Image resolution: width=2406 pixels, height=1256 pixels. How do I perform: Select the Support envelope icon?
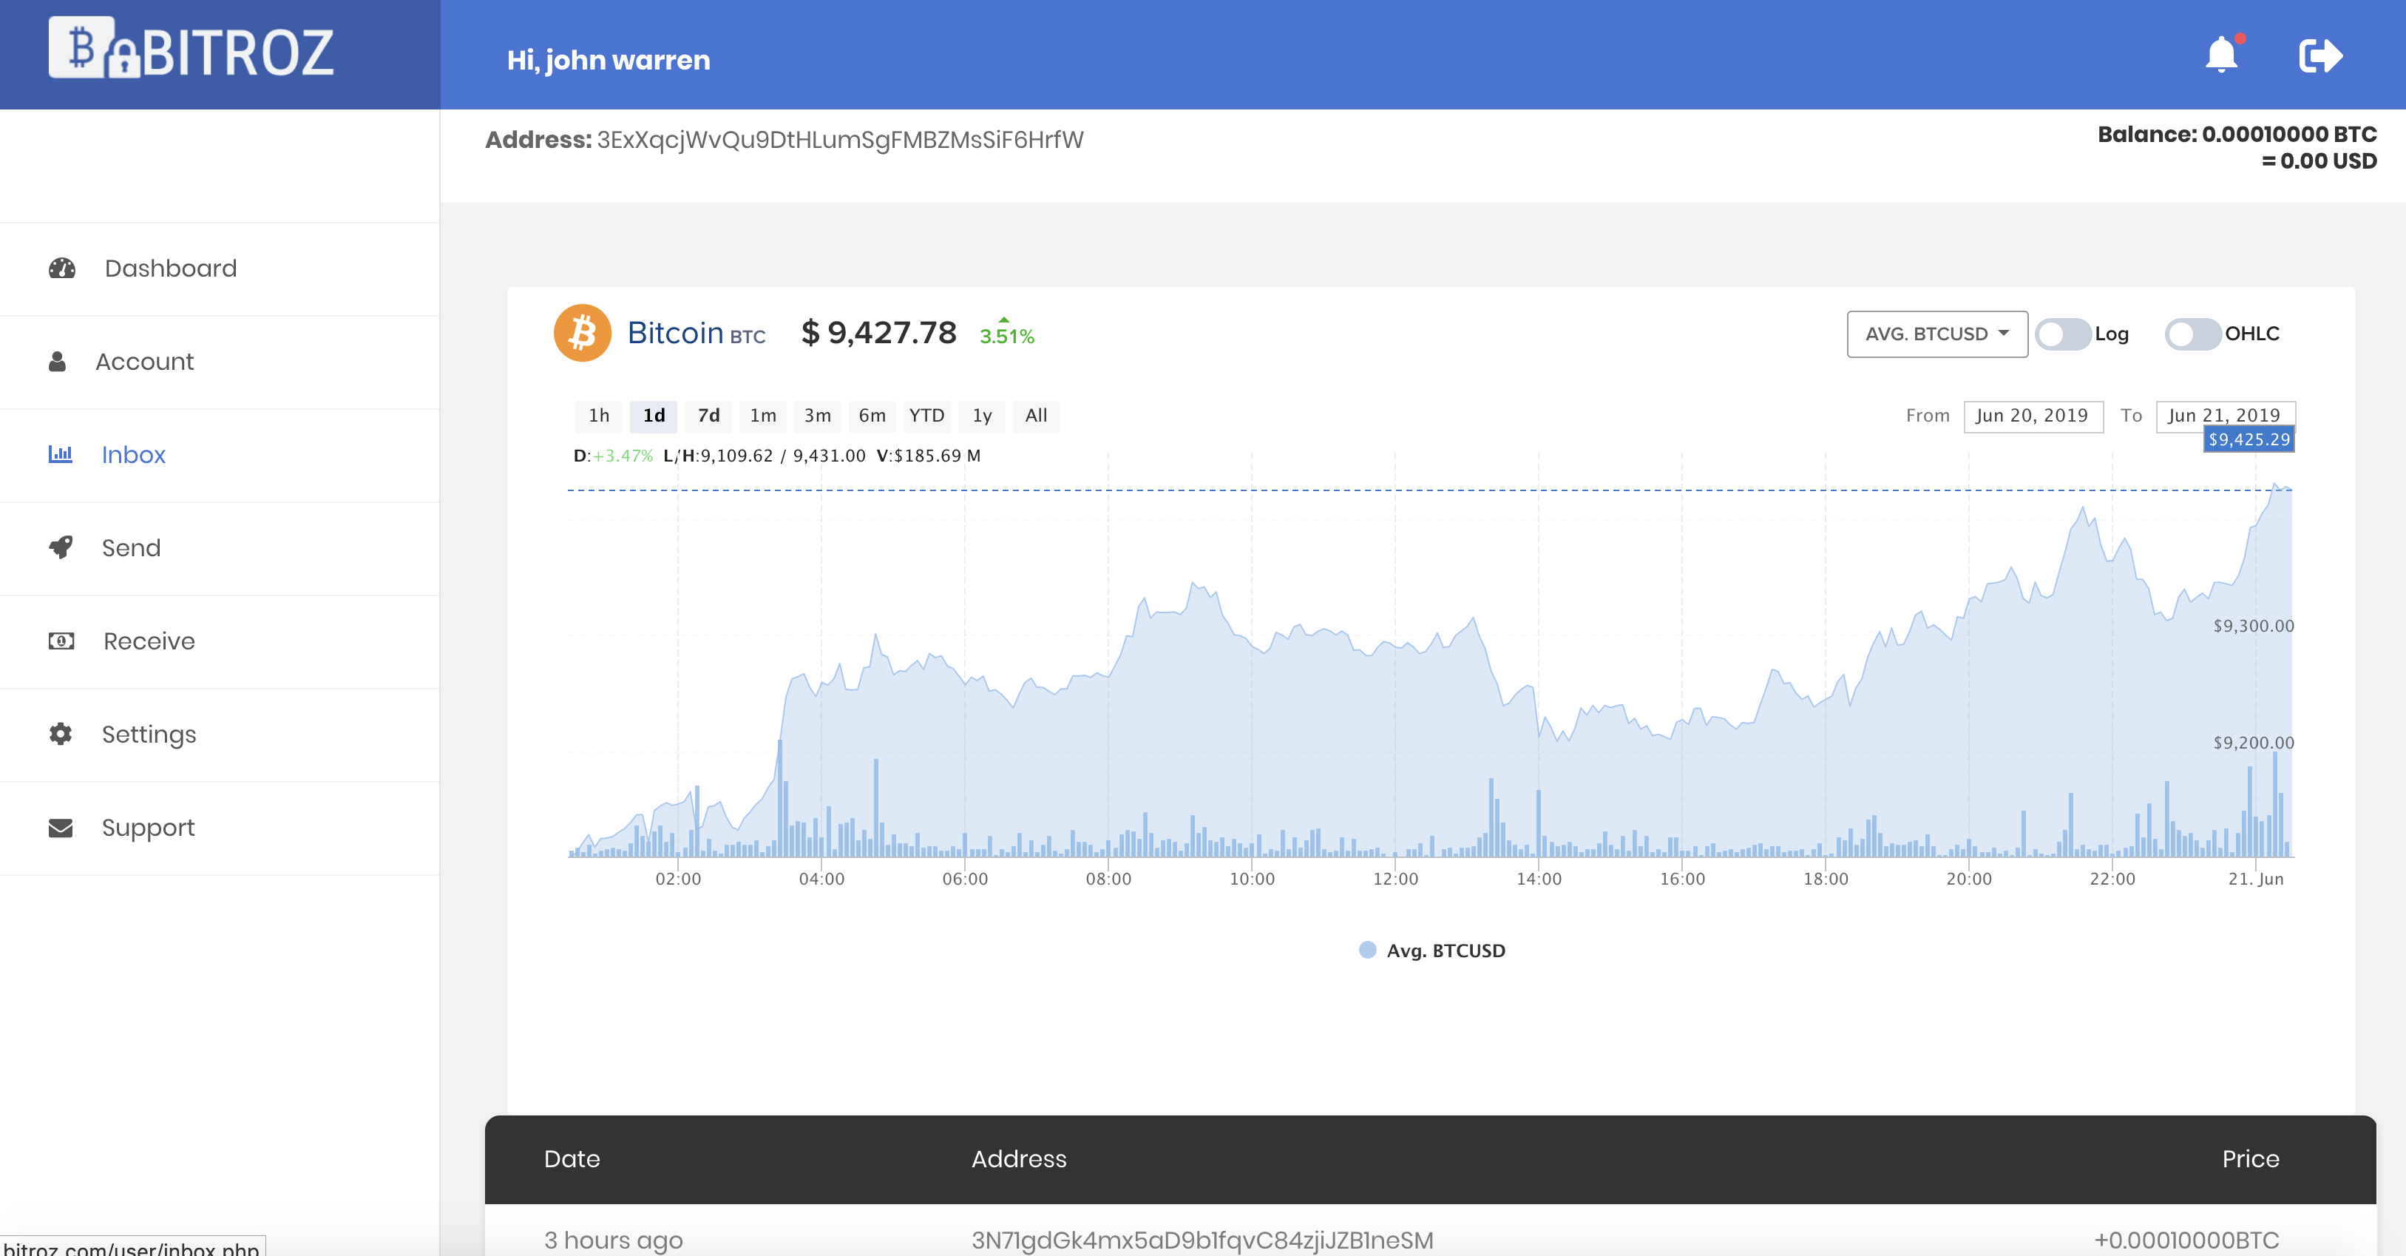[x=60, y=827]
